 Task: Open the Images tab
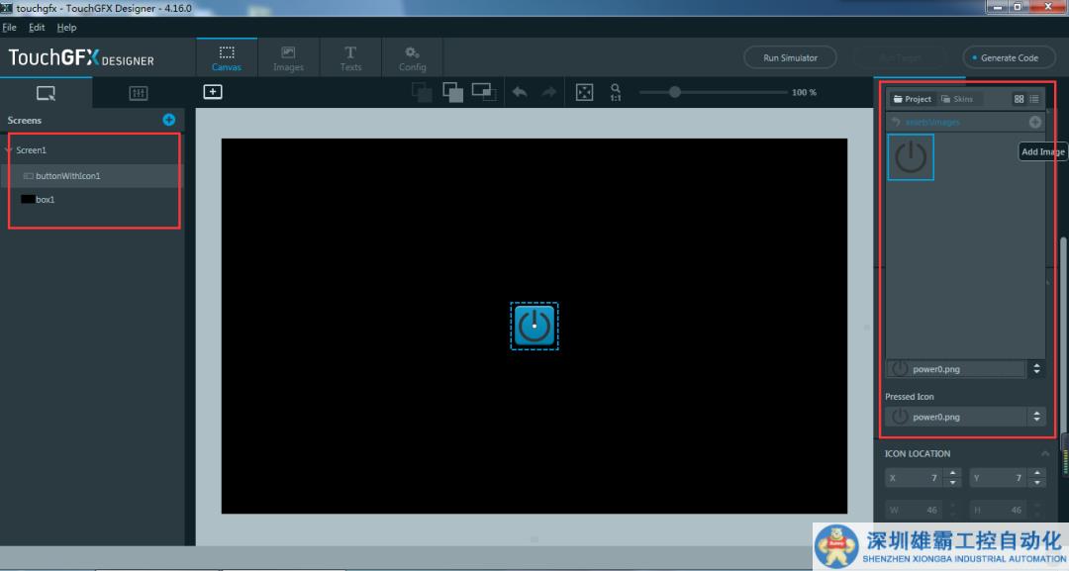coord(288,58)
